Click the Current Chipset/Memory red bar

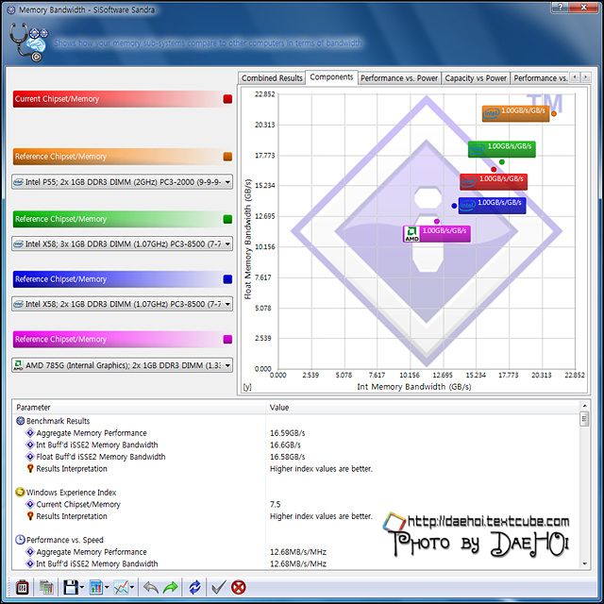(x=122, y=99)
